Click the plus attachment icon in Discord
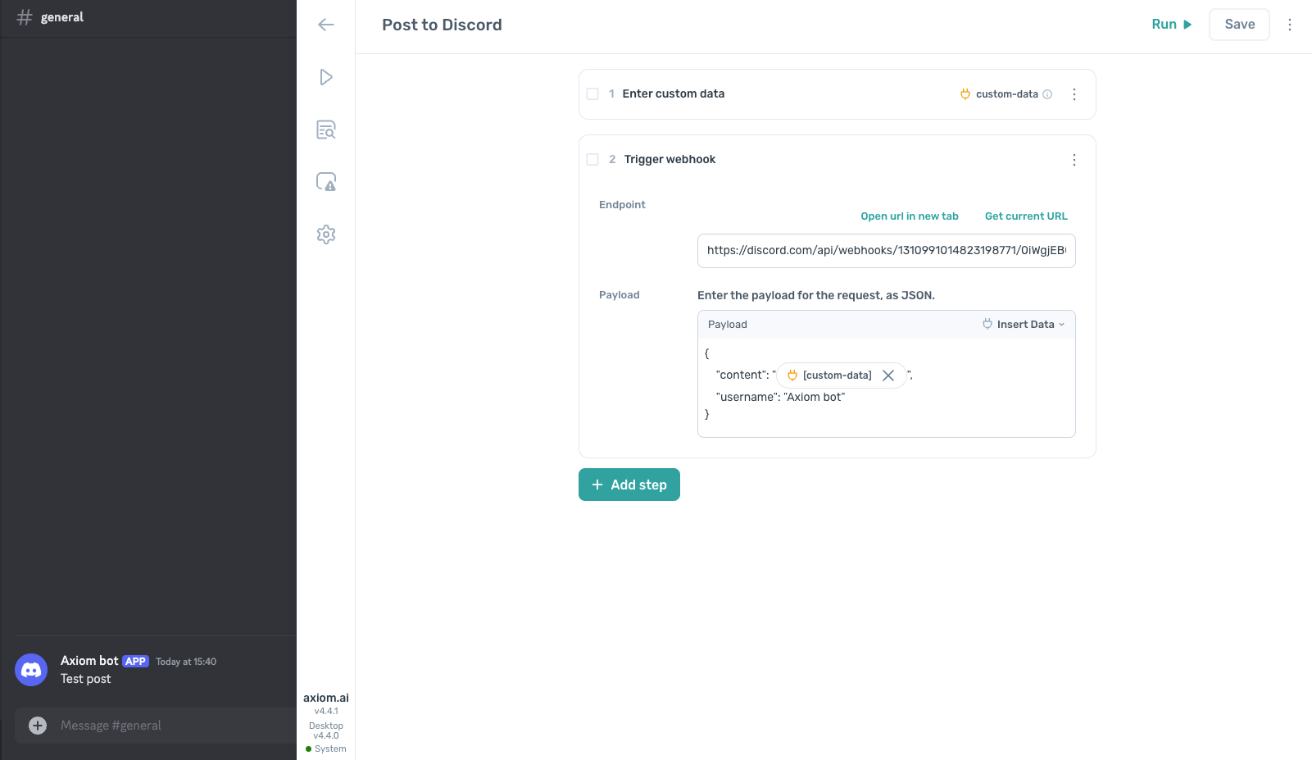The image size is (1312, 760). point(38,726)
